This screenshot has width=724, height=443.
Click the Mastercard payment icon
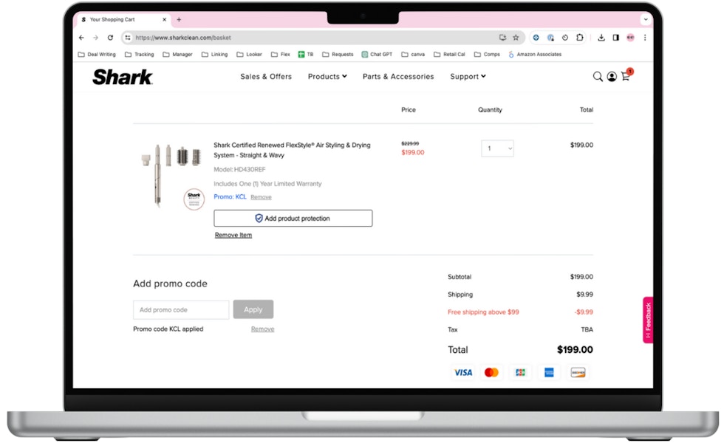491,372
